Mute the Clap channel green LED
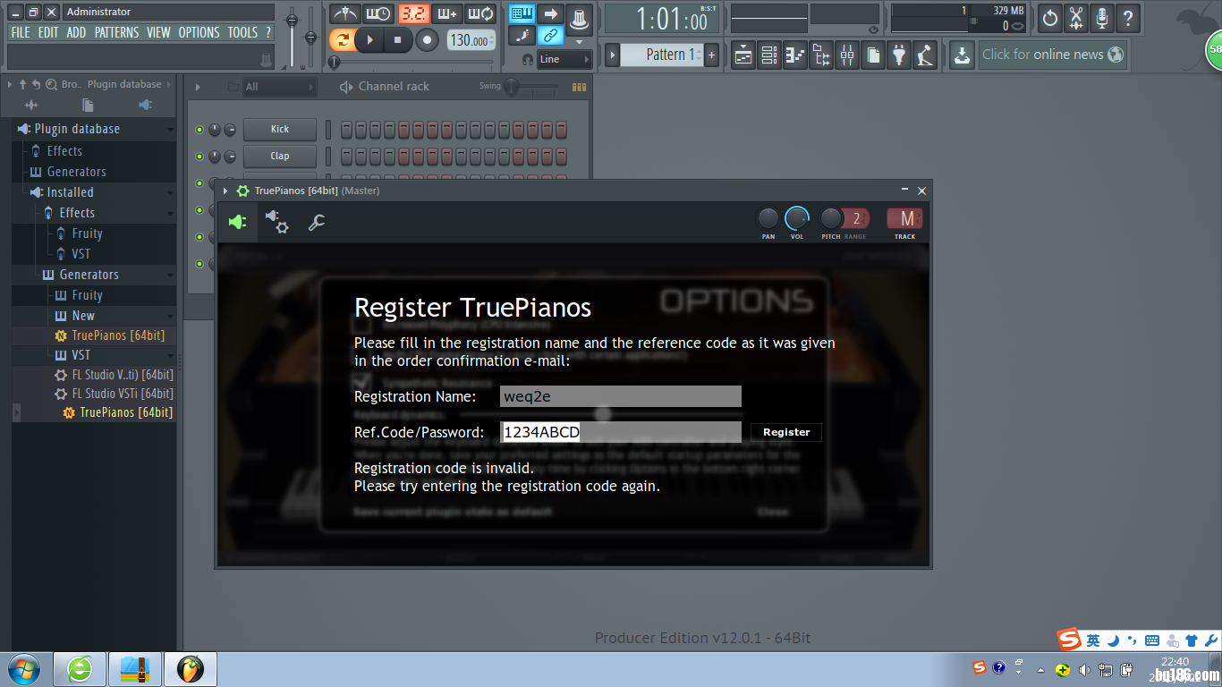This screenshot has height=687, width=1222. tap(199, 157)
